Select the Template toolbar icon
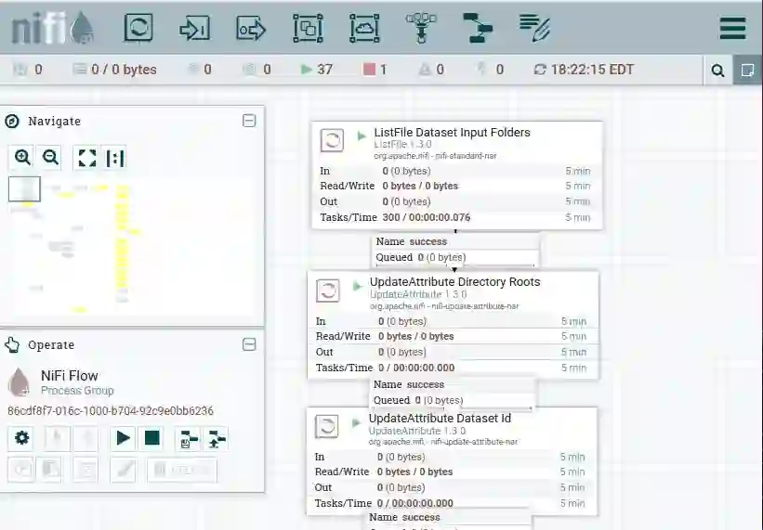This screenshot has height=530, width=763. coord(478,28)
